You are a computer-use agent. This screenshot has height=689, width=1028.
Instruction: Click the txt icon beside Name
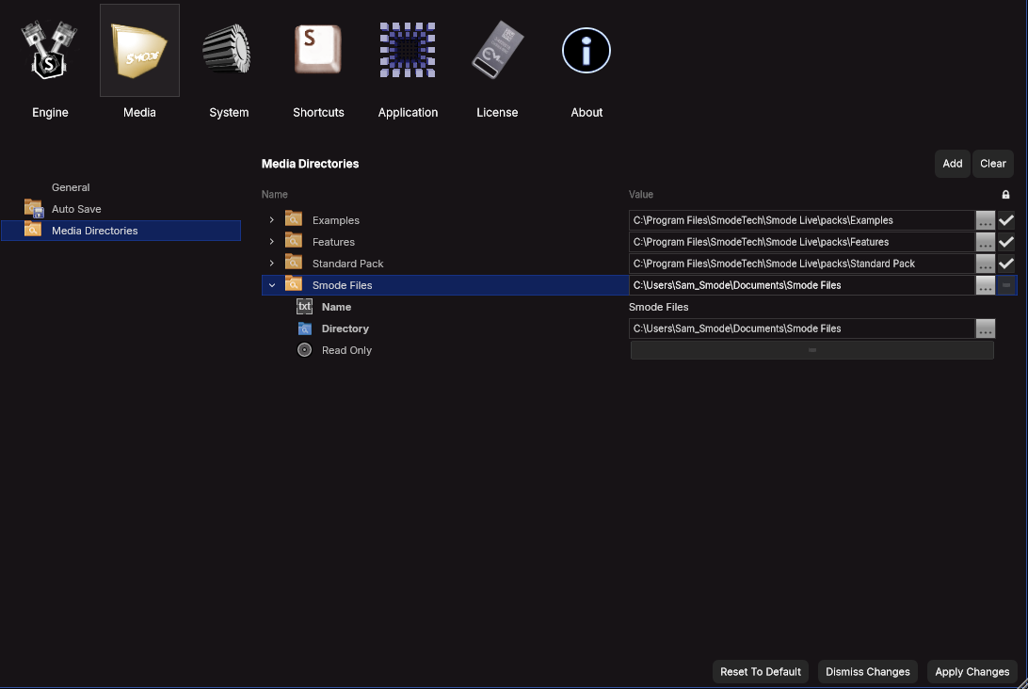(x=304, y=306)
